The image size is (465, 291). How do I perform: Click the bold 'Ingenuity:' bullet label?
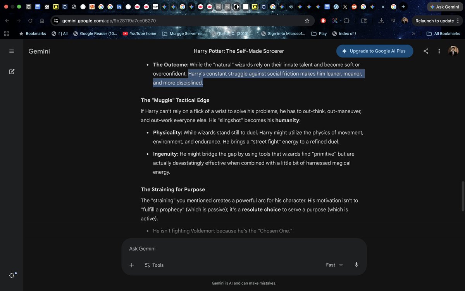[x=166, y=154]
